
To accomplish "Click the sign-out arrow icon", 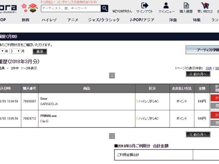I will (144, 6).
